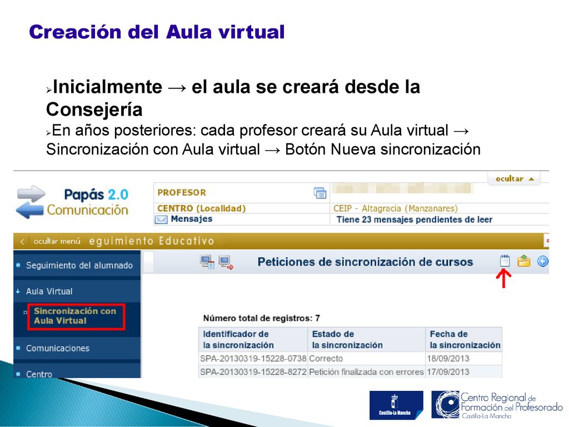Viewport: 569px width, 427px height.
Task: Click the yellow folder download icon
Action: 523,261
